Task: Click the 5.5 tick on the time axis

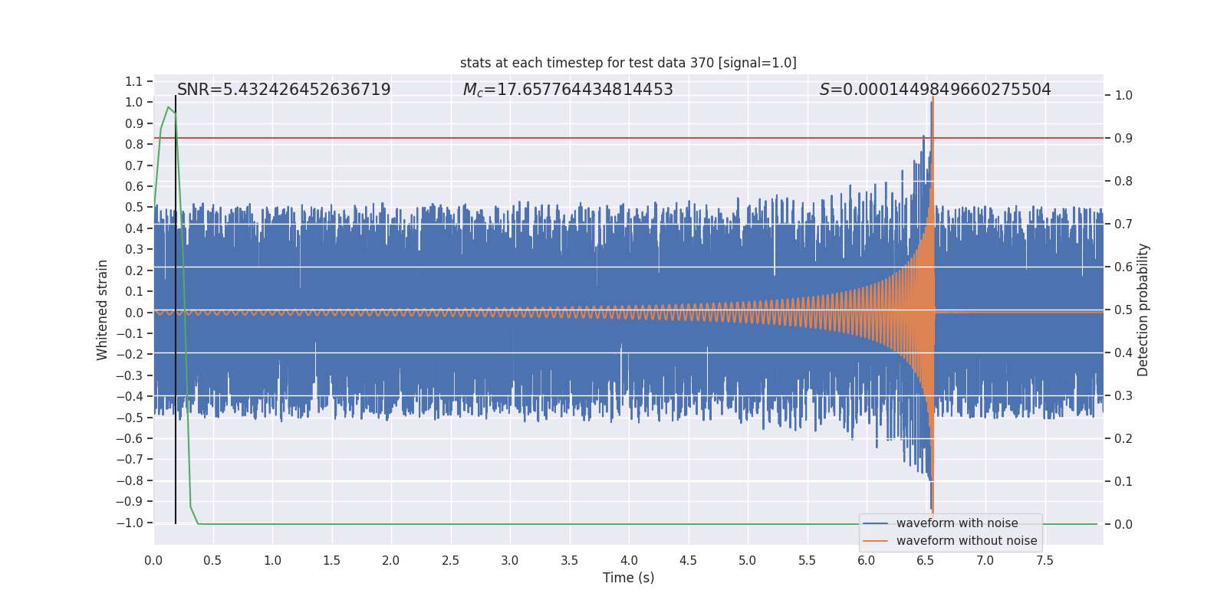Action: click(807, 560)
